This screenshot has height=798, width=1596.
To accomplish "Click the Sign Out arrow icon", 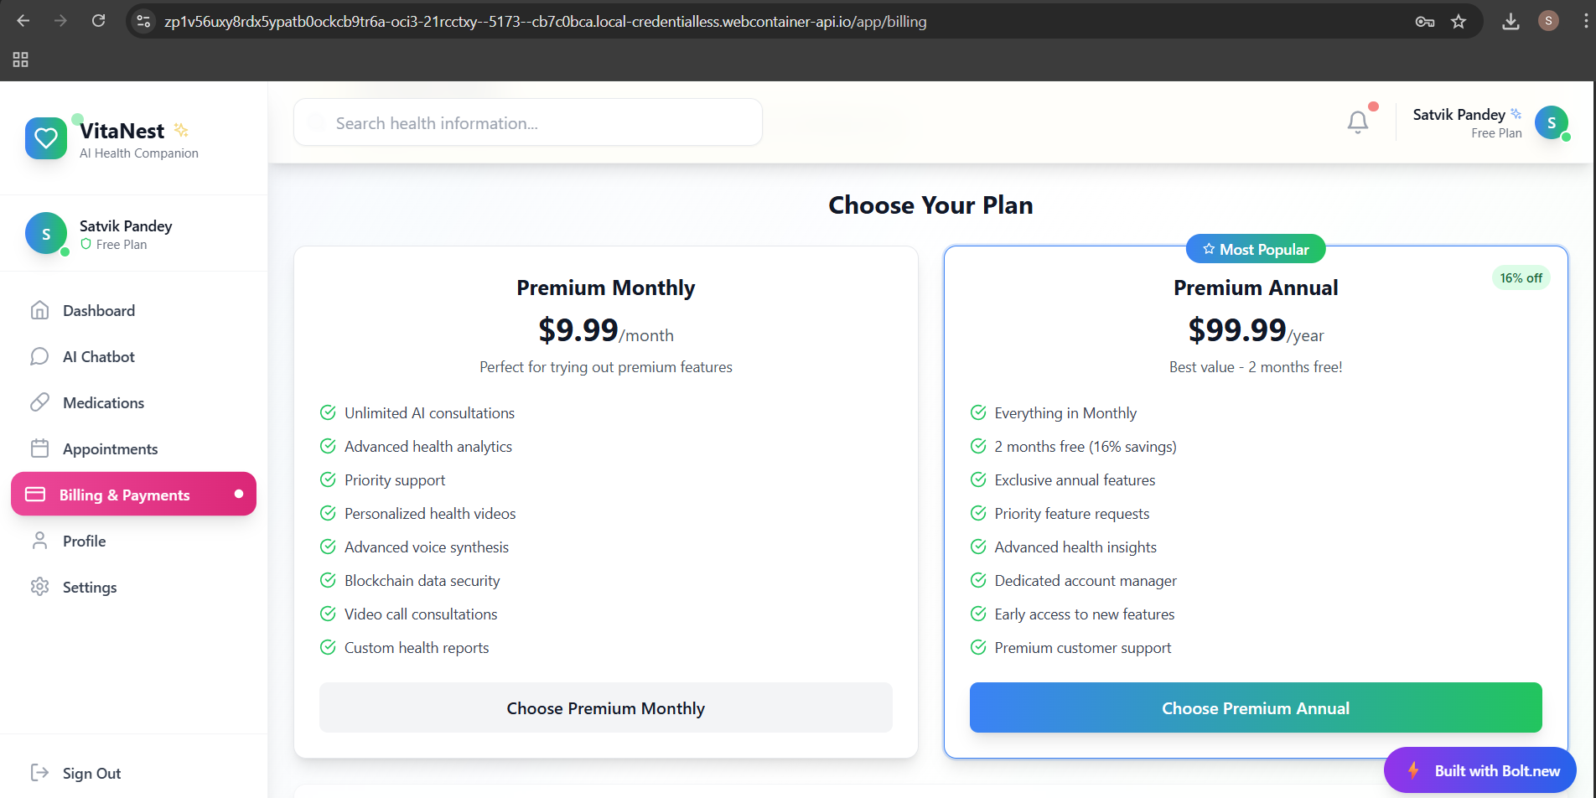I will (39, 773).
